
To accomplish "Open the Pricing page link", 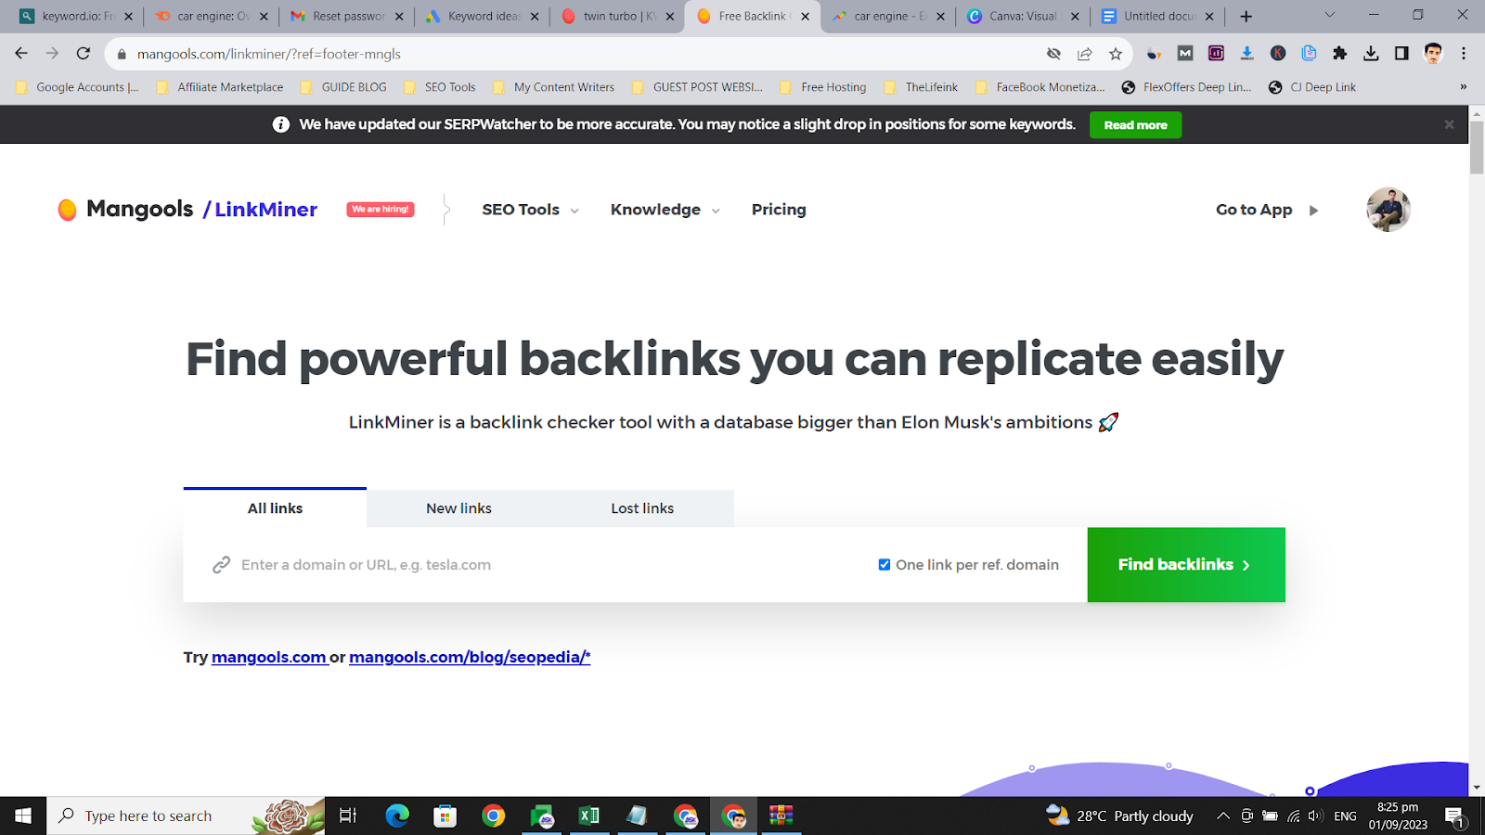I will tap(779, 210).
